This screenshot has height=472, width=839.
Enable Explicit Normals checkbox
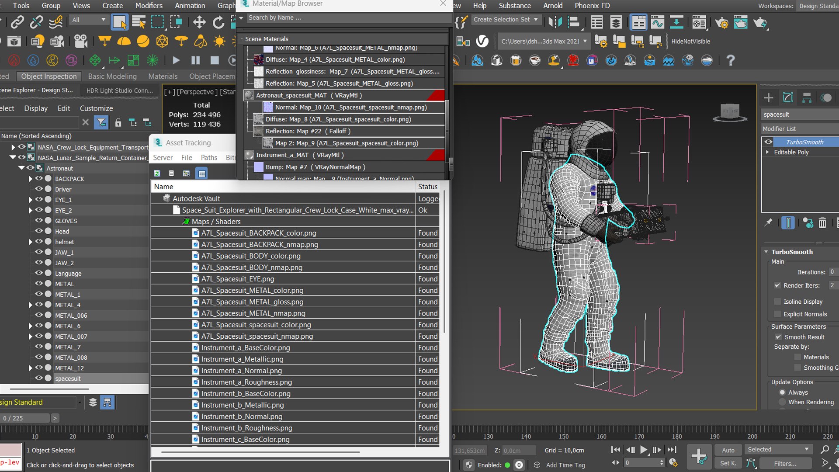pos(777,314)
